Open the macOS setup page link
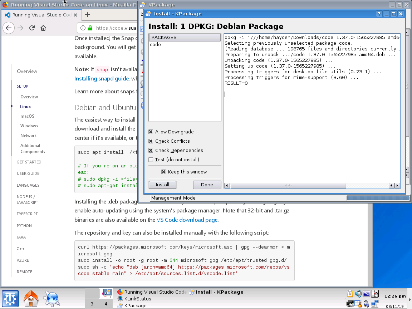The image size is (412, 309). [x=27, y=116]
